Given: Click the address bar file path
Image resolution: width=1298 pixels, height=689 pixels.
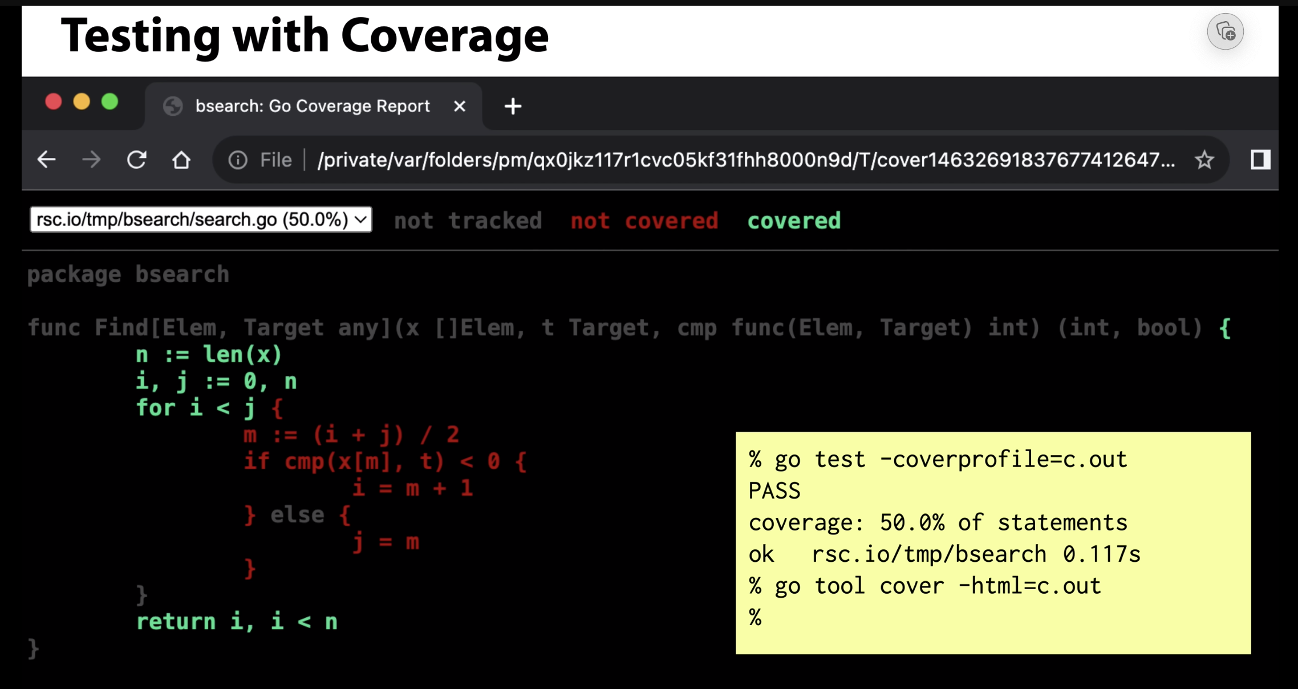Looking at the screenshot, I should point(746,160).
